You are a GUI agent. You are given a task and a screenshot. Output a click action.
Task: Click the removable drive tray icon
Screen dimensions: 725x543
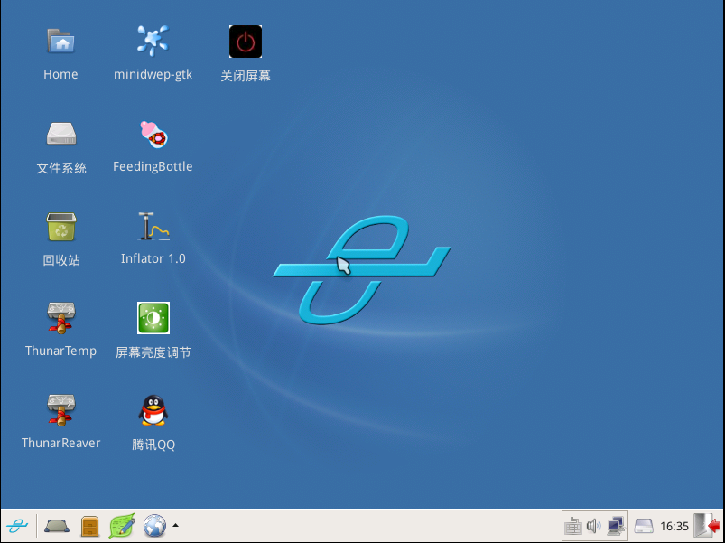pos(643,526)
